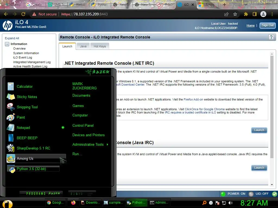Expand the Administrative Tools submenu arrow
This screenshot has width=278, height=208.
(x=108, y=145)
